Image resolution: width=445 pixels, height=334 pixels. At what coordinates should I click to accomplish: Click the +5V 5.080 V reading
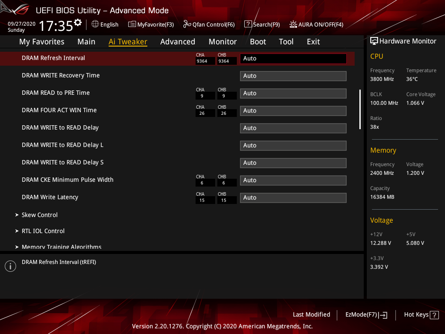(x=415, y=243)
